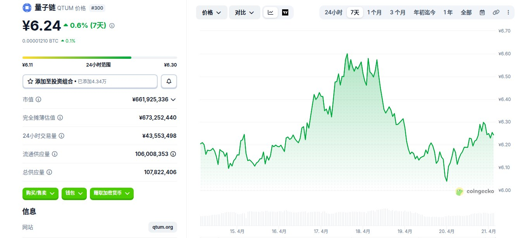The height and width of the screenshot is (238, 527).
Task: Expand market cap details chevron
Action: coord(173,99)
